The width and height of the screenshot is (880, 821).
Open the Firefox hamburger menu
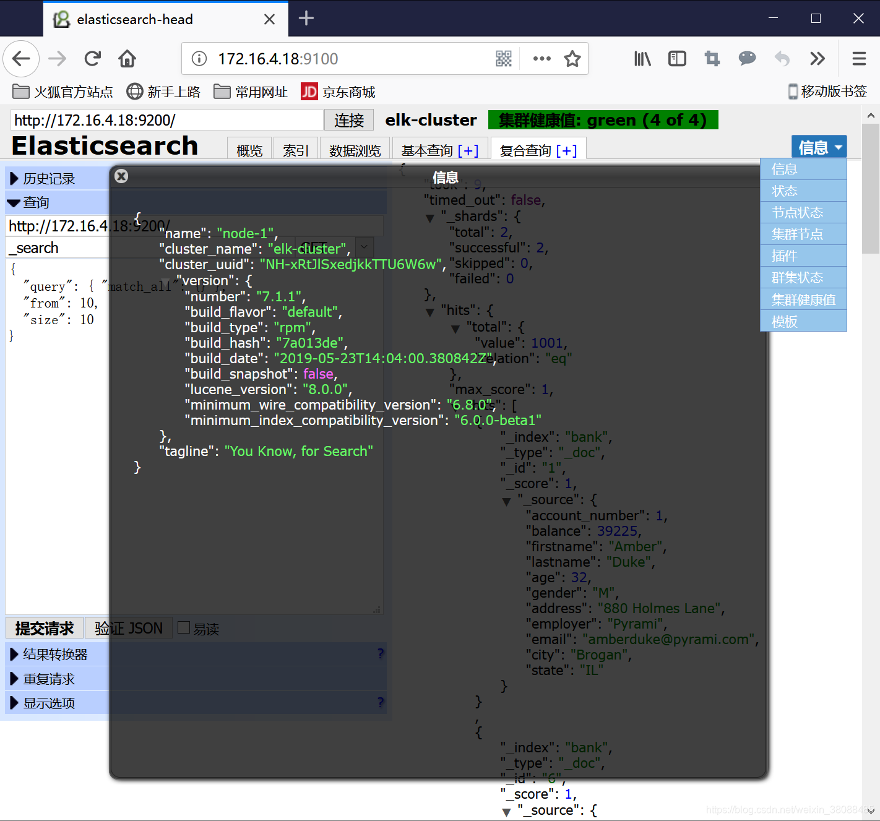pos(859,59)
